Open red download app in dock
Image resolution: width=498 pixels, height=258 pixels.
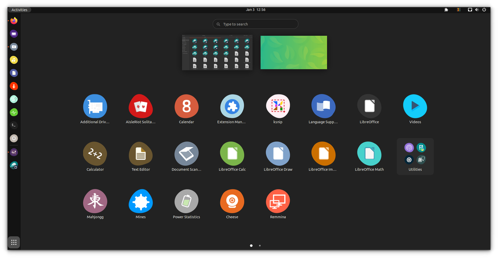pyautogui.click(x=13, y=86)
